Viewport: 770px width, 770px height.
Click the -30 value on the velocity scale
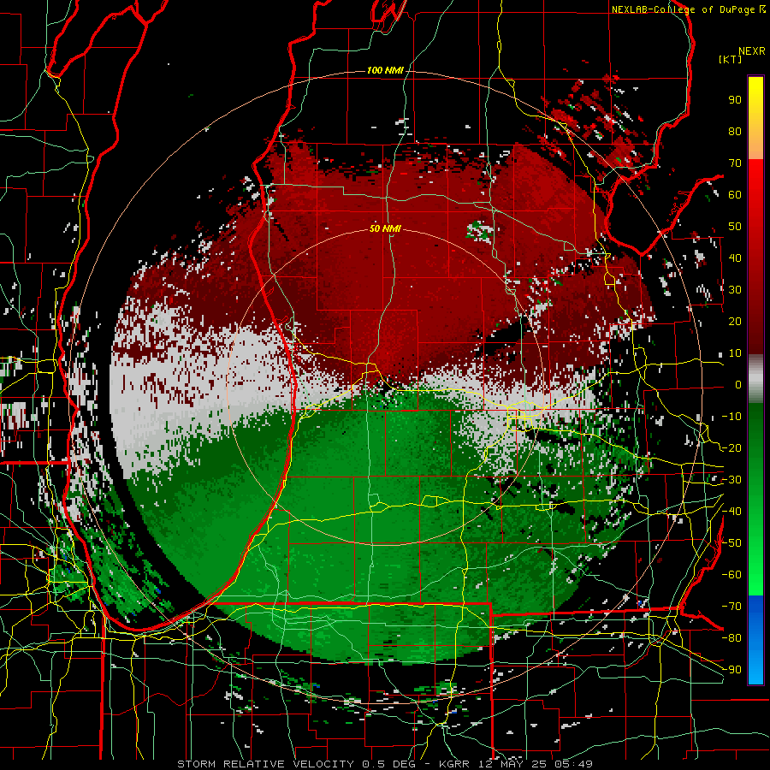(x=731, y=480)
